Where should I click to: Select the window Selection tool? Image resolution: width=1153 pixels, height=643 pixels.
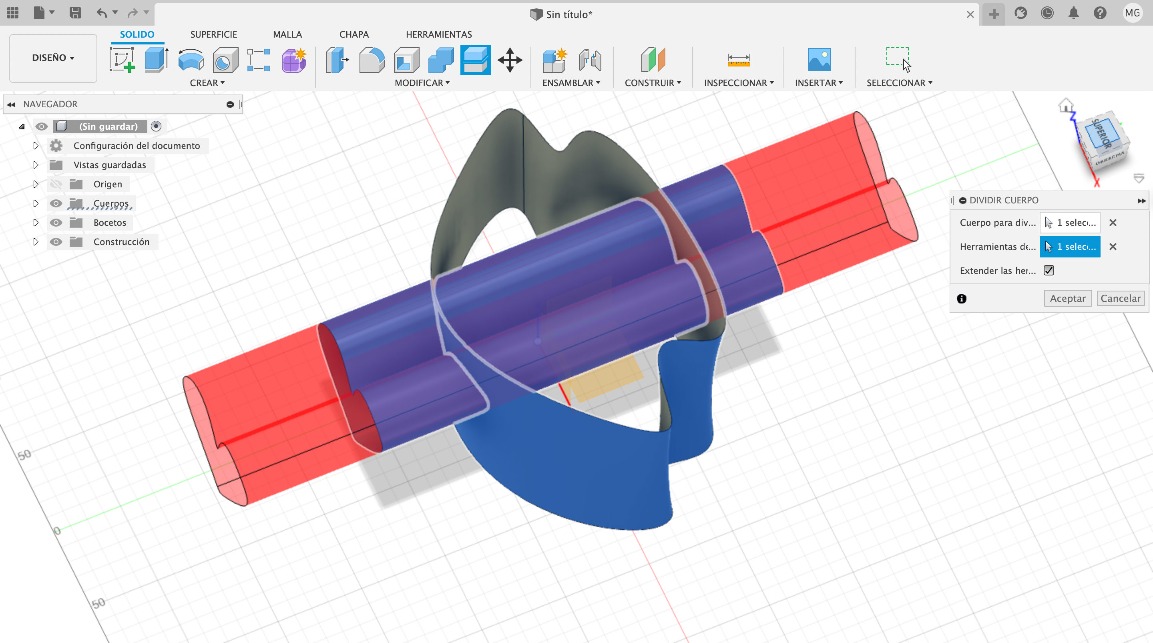click(898, 60)
